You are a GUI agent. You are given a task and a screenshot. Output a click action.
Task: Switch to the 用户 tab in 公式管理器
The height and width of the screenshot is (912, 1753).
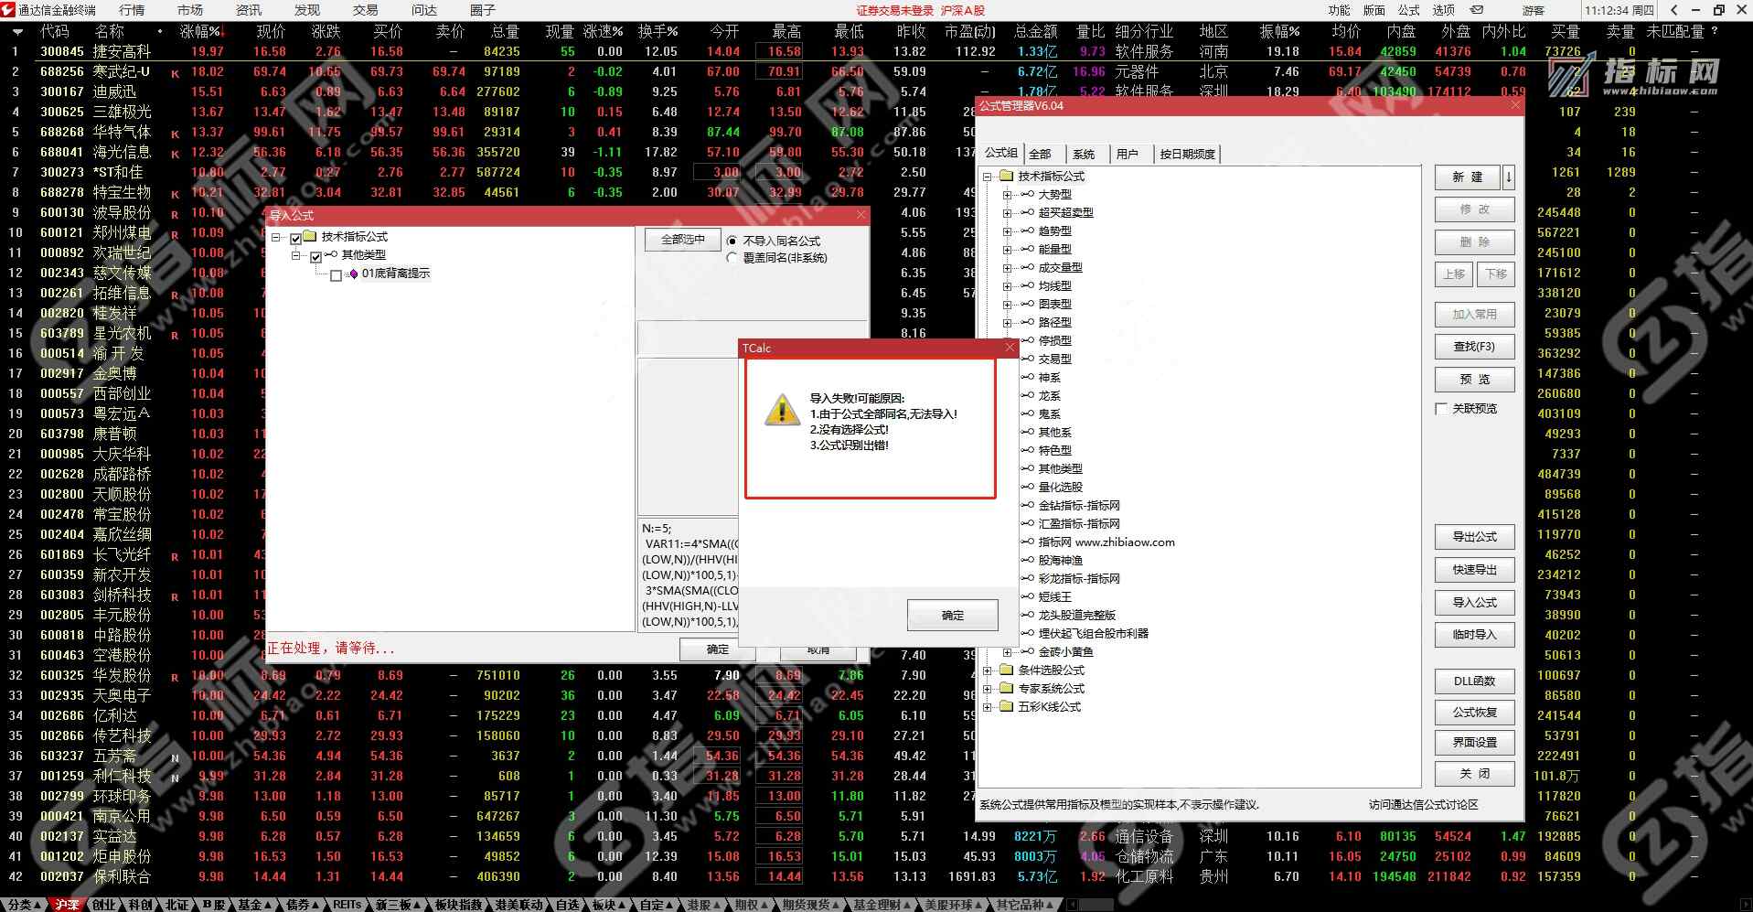[x=1127, y=154]
